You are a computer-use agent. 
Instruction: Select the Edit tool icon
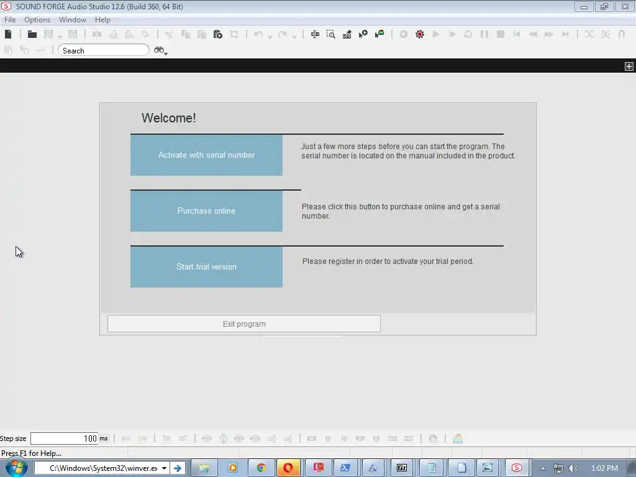tap(315, 34)
